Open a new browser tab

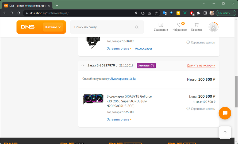(x=57, y=6)
